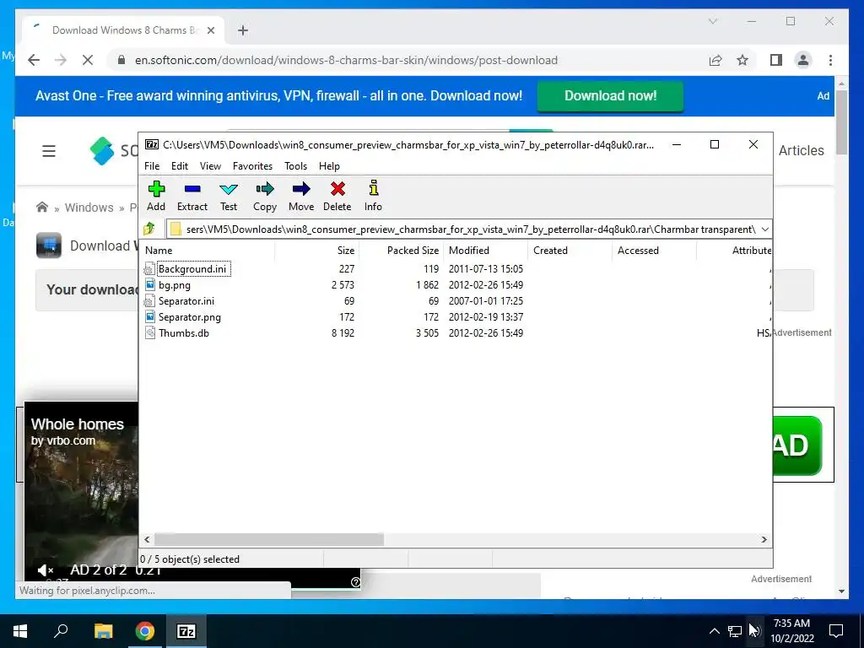This screenshot has height=648, width=864.
Task: Open the Tools menu in 7-Zip
Action: pos(295,166)
